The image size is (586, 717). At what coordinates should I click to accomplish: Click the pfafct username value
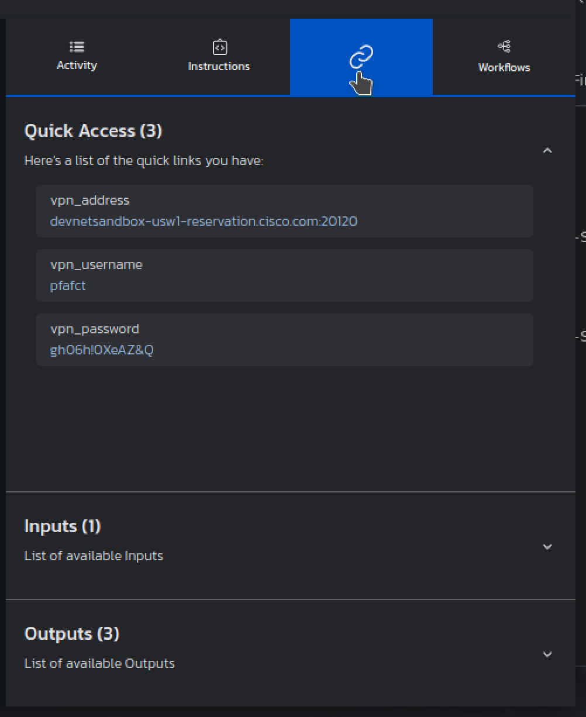coord(68,286)
